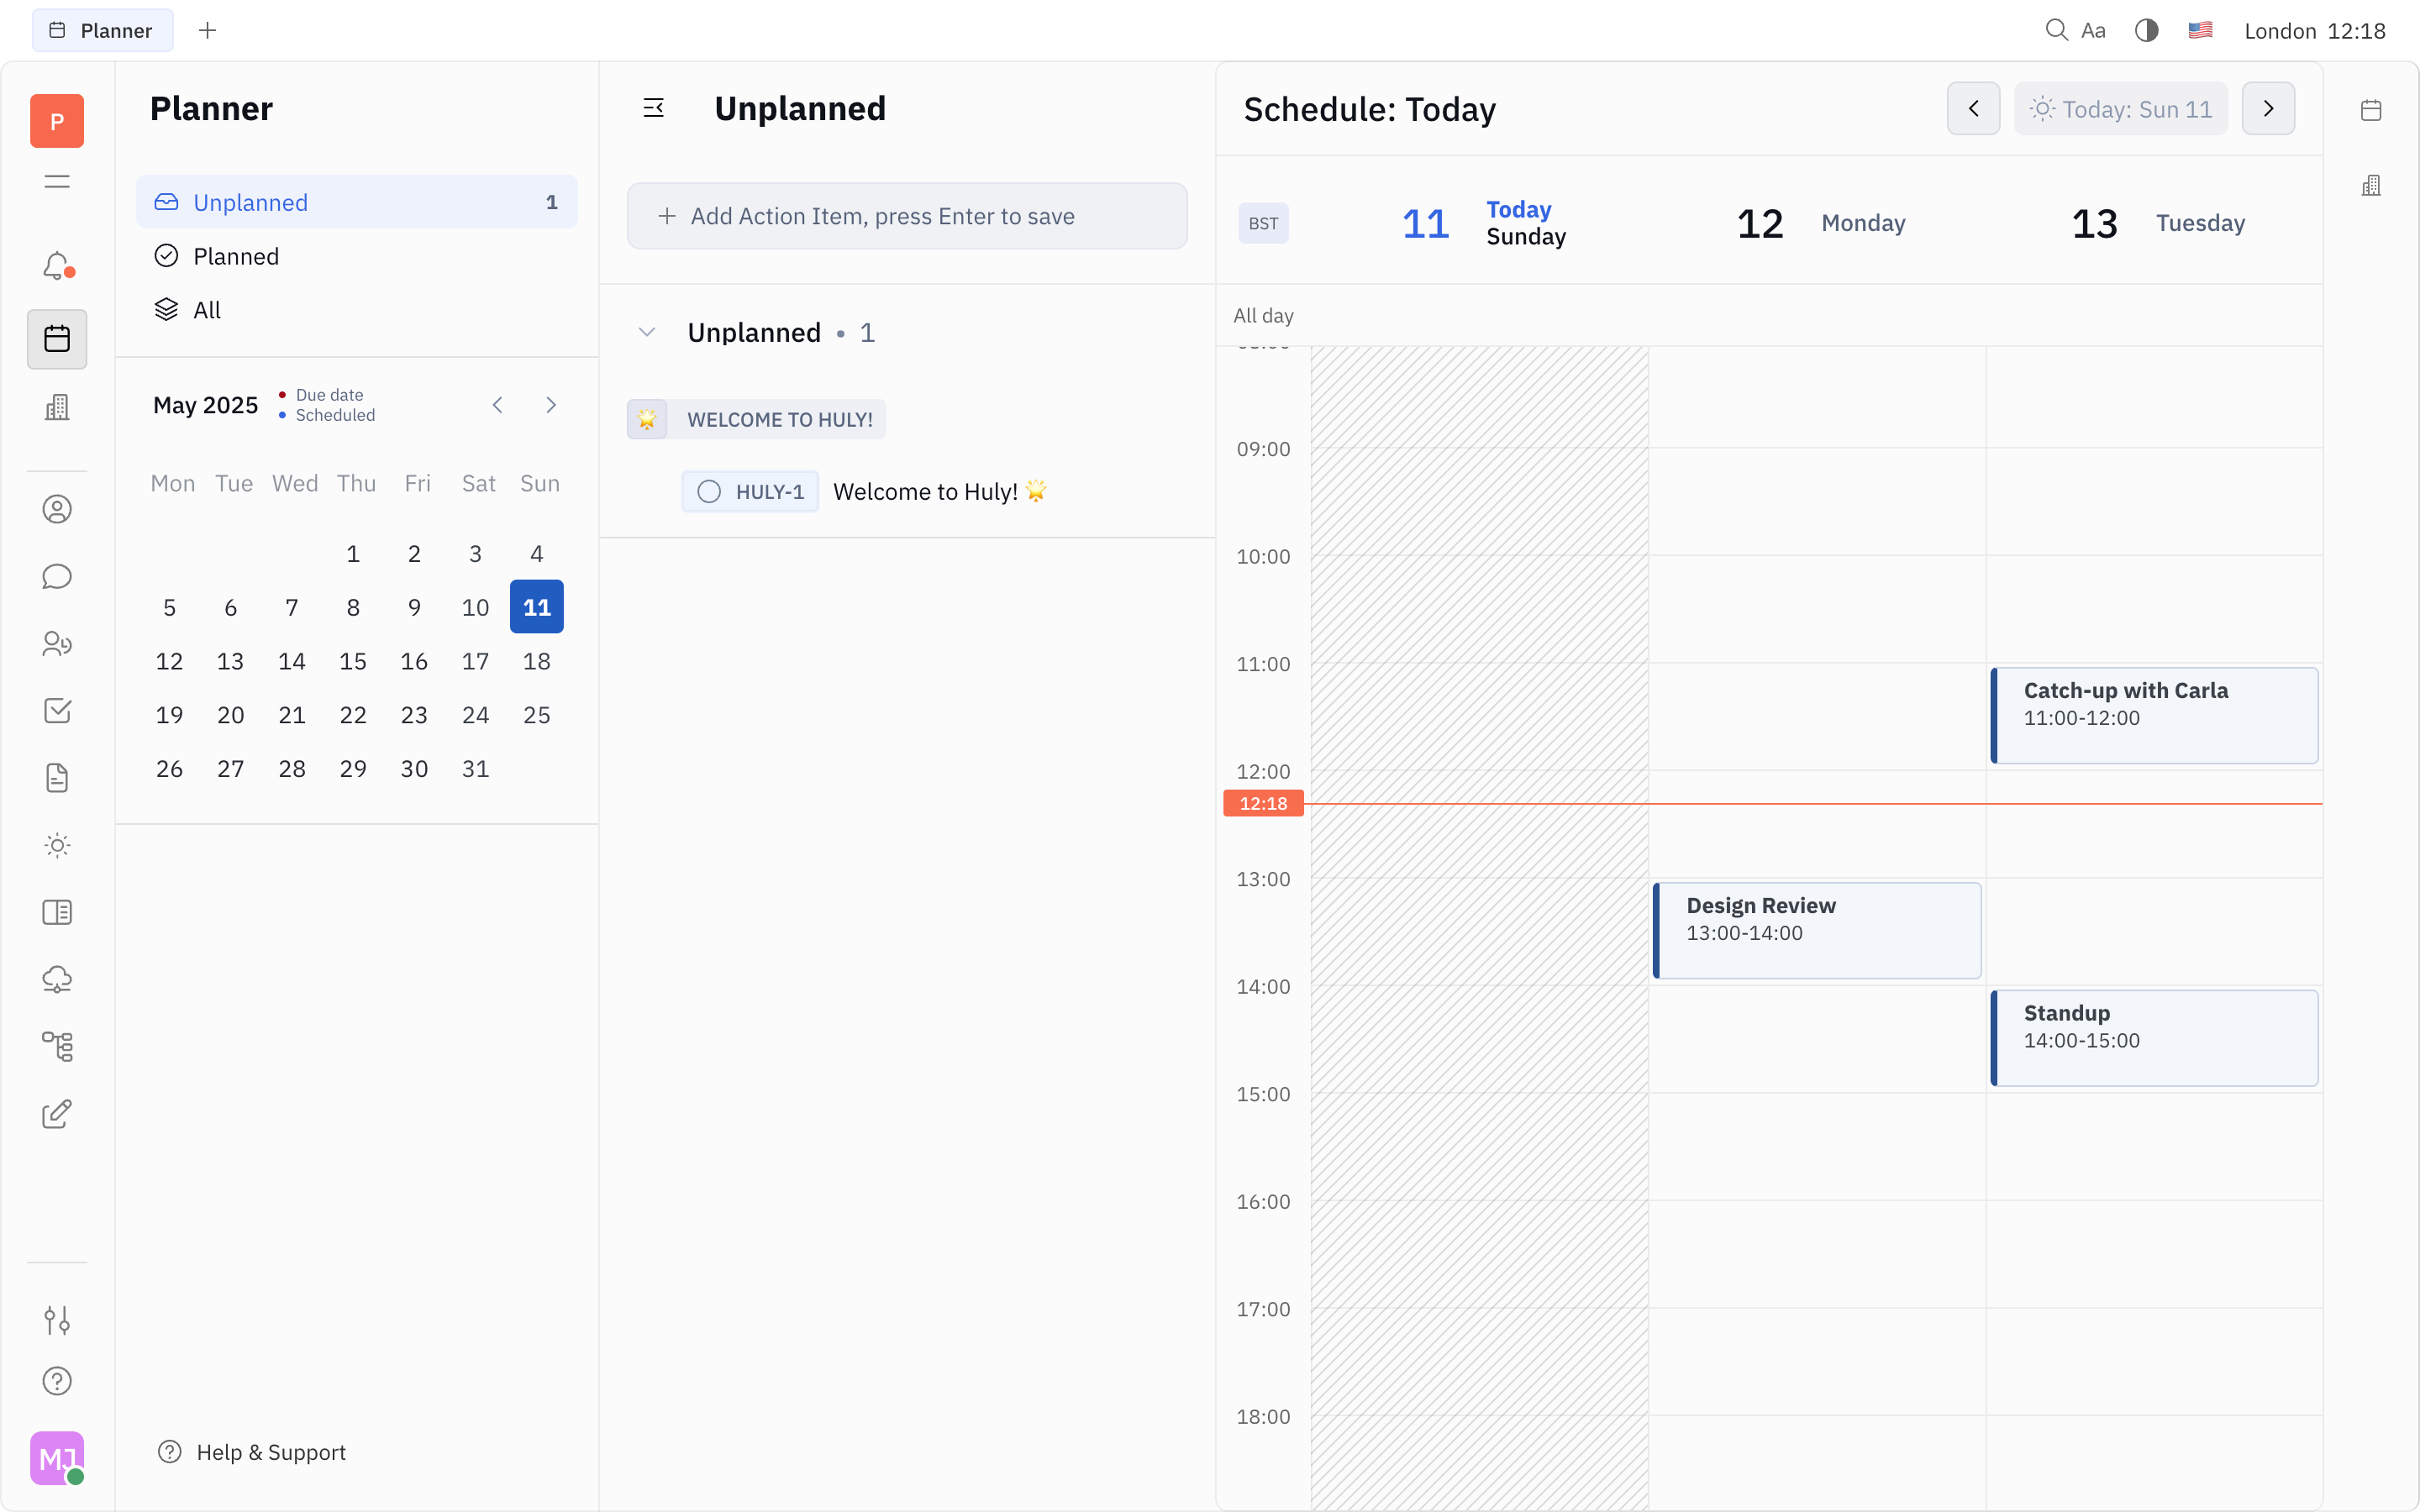Open the Contacts person icon in sidebar
2420x1512 pixels.
[57, 509]
